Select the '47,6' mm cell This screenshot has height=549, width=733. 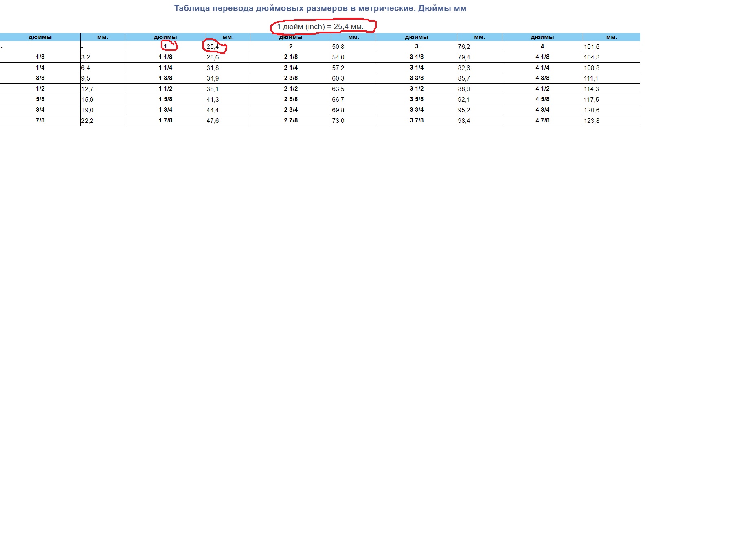[228, 120]
